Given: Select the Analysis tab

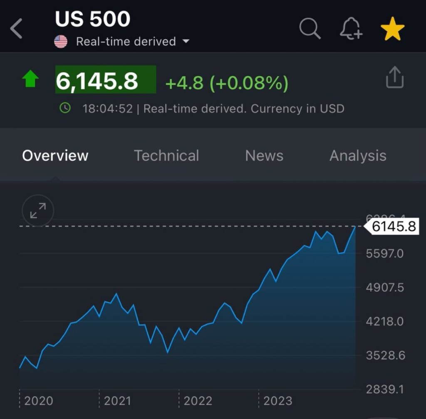Looking at the screenshot, I should point(358,156).
